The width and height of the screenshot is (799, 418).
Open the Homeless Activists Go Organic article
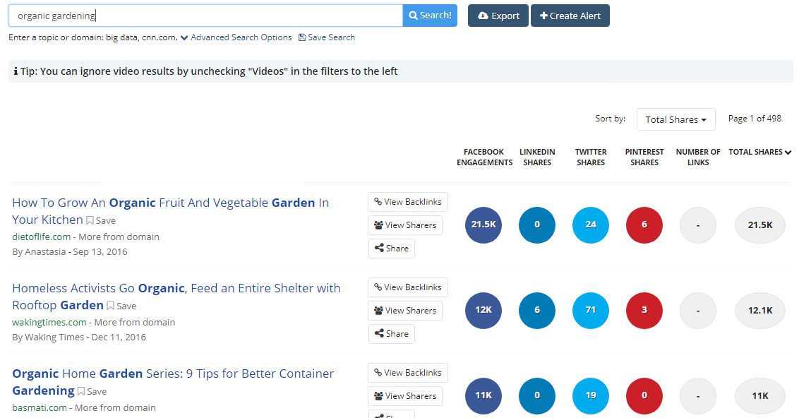click(x=176, y=289)
